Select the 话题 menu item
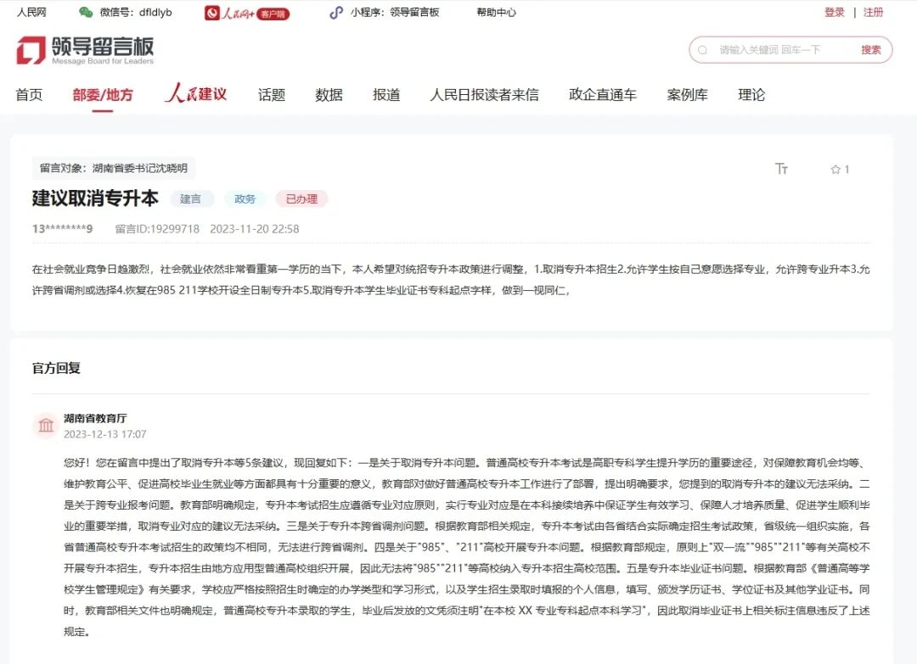This screenshot has height=664, width=917. coord(270,94)
